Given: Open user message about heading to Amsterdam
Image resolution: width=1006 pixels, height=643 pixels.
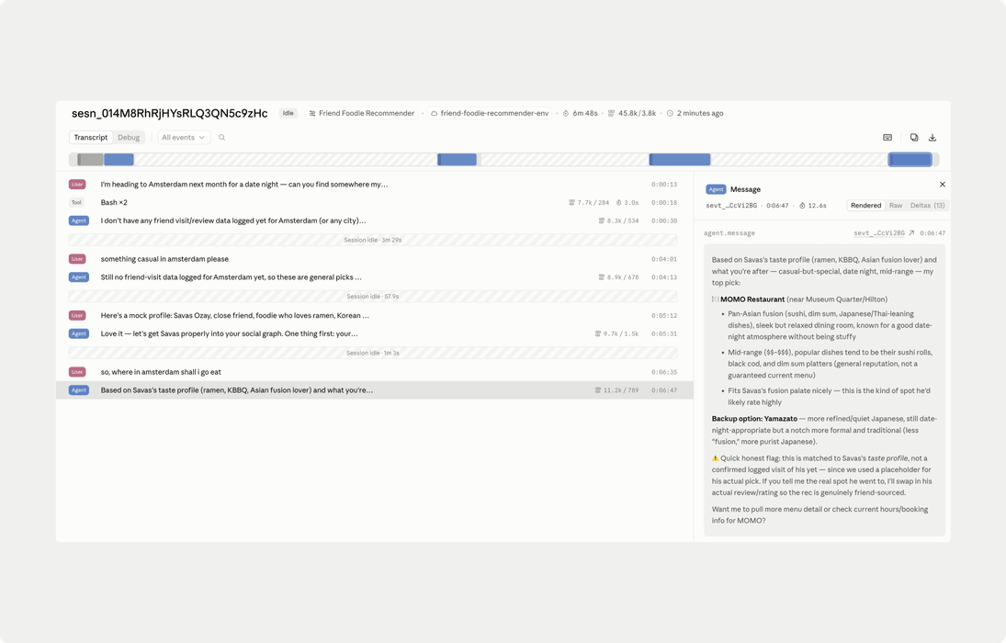Looking at the screenshot, I should (374, 184).
